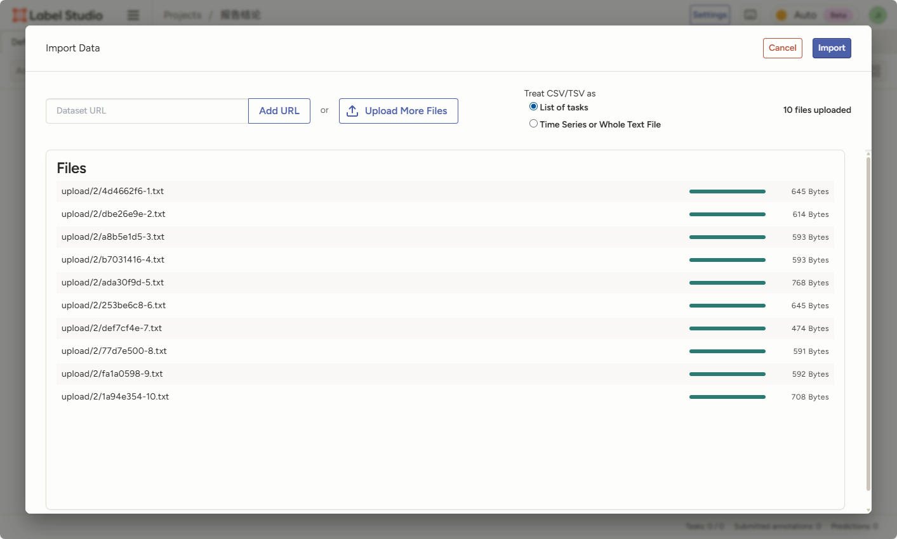
Task: Click file upload/2/4d4662f6-1.txt
Action: [x=112, y=191]
